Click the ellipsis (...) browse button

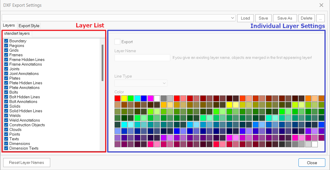(320, 18)
